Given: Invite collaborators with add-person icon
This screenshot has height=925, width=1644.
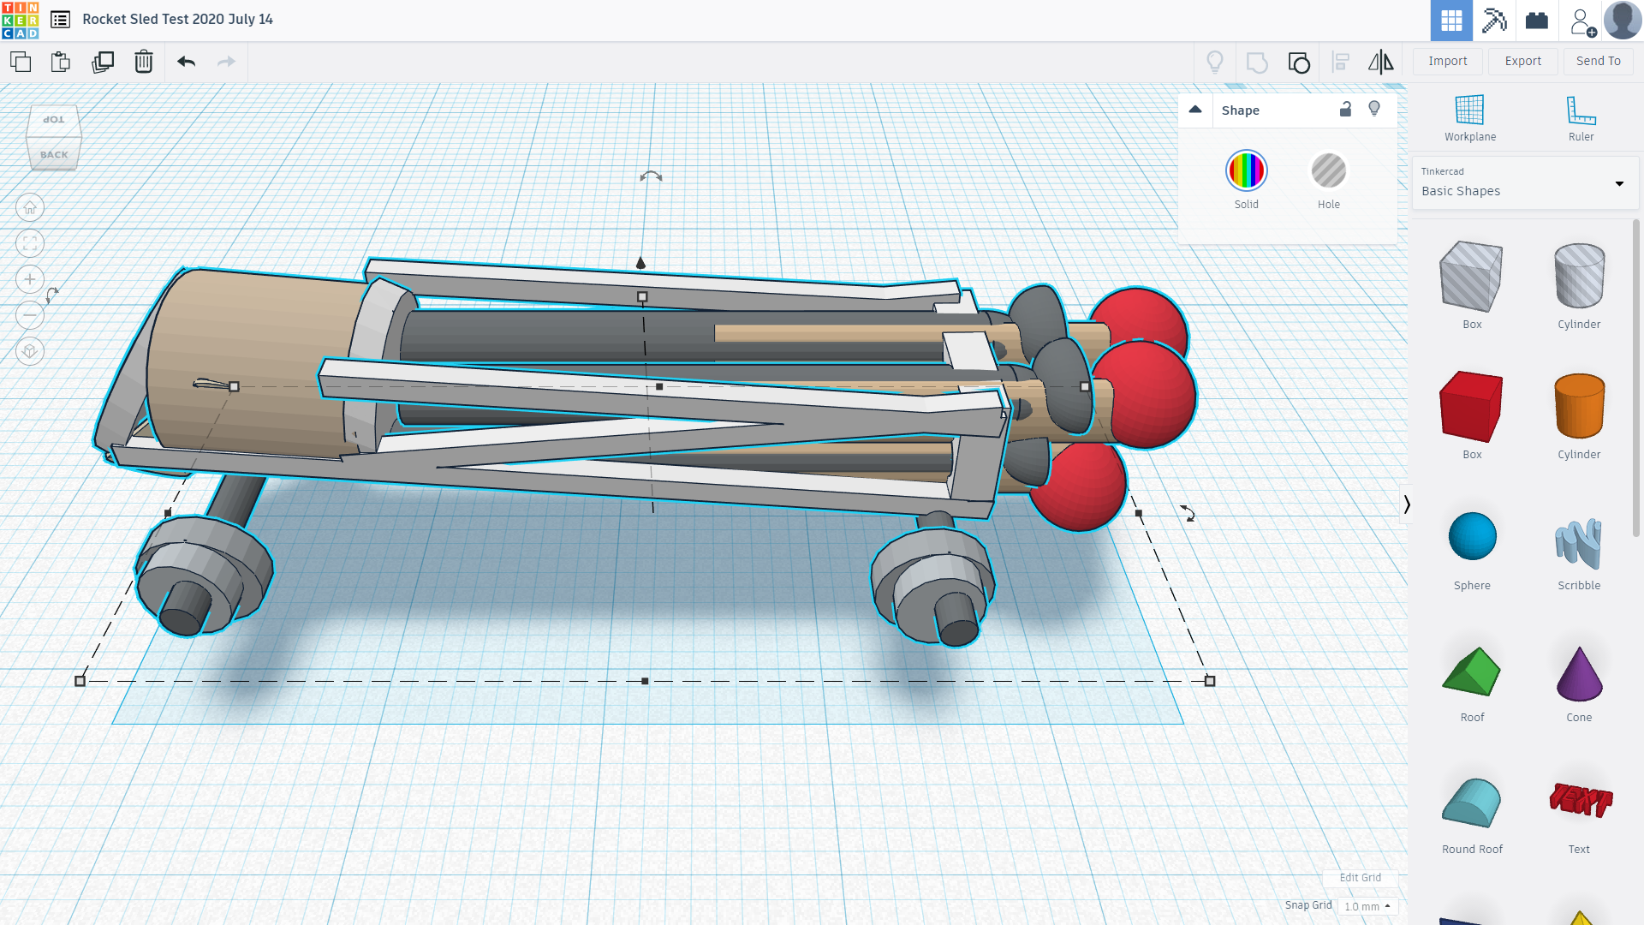Looking at the screenshot, I should point(1582,21).
